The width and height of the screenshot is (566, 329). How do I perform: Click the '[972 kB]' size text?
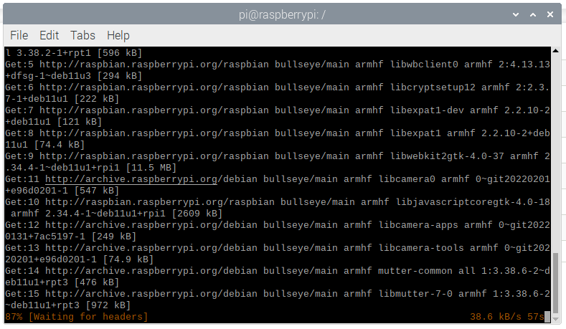click(108, 305)
